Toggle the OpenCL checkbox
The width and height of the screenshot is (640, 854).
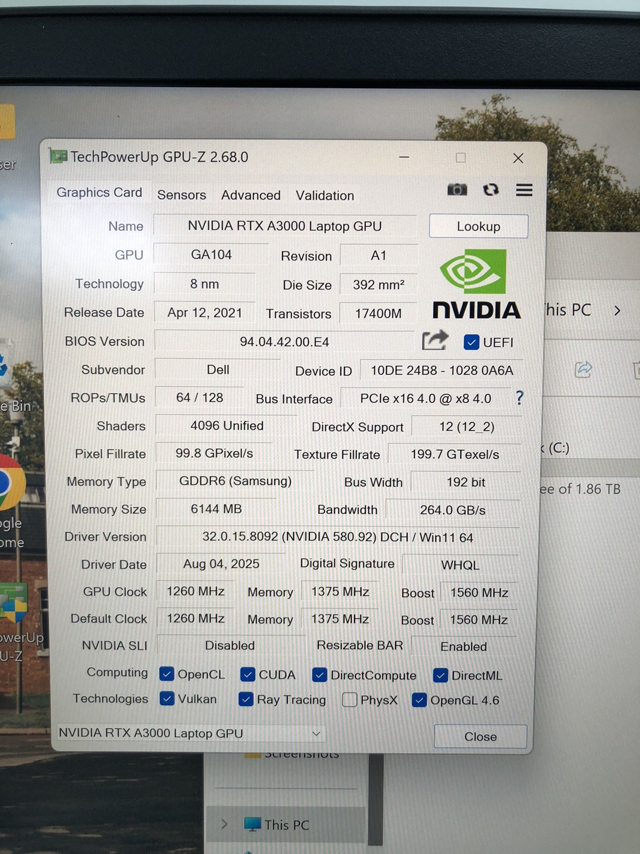[x=167, y=674]
